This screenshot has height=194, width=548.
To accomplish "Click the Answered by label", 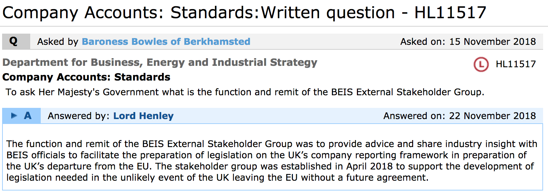I will (79, 116).
